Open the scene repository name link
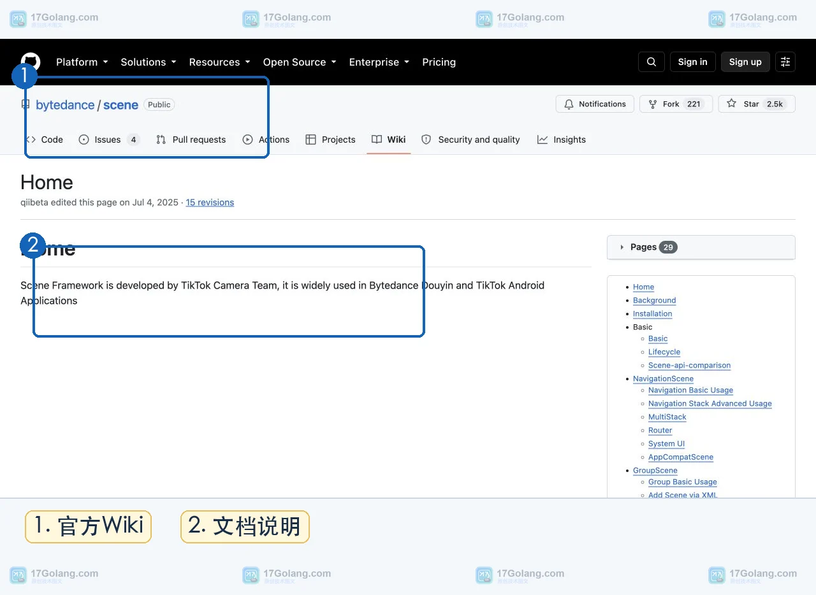Viewport: 816px width, 595px height. tap(120, 105)
